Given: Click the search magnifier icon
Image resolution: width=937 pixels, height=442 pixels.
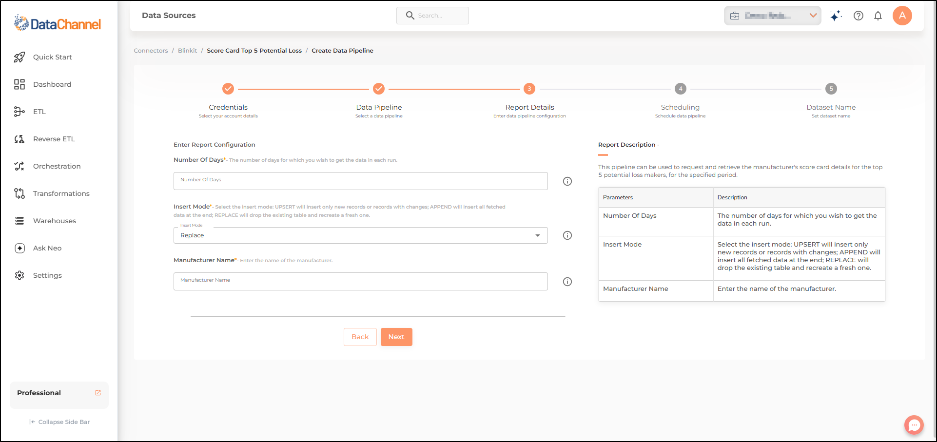Looking at the screenshot, I should 410,16.
